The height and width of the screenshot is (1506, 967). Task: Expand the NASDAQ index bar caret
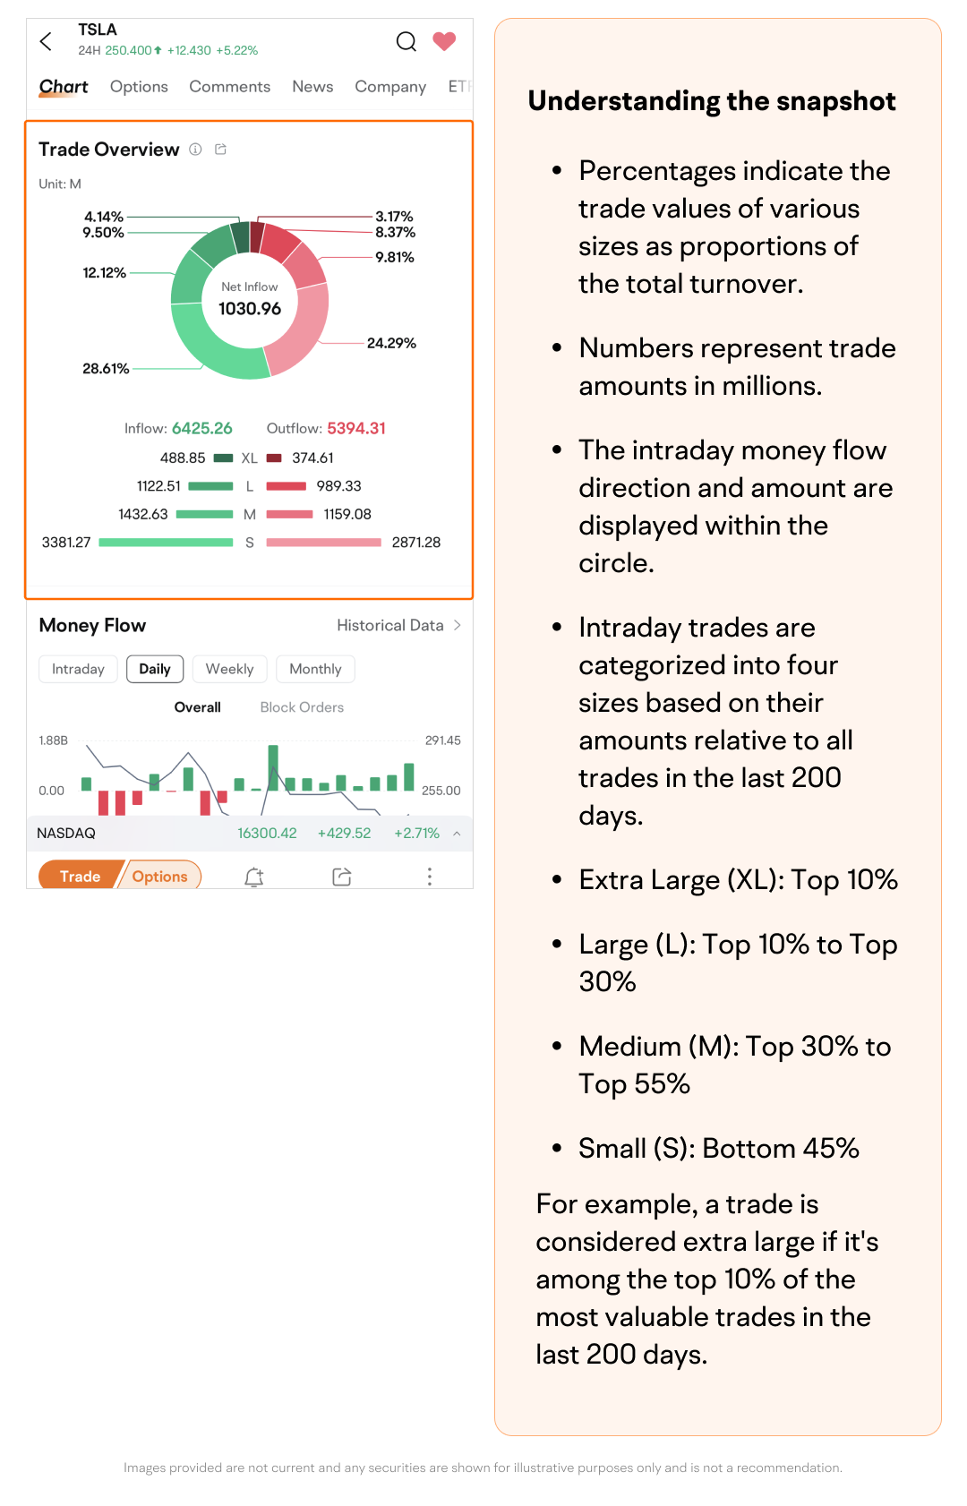[x=457, y=834]
